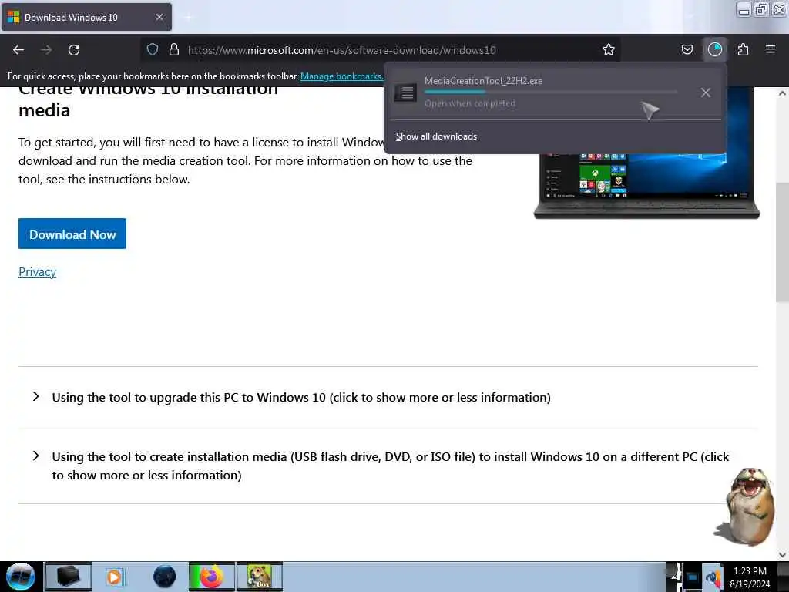Open the tracking protection shield icon
789x592 pixels.
click(153, 49)
